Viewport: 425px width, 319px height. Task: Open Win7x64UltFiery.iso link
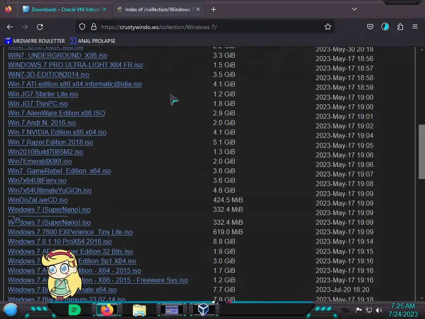pos(37,181)
